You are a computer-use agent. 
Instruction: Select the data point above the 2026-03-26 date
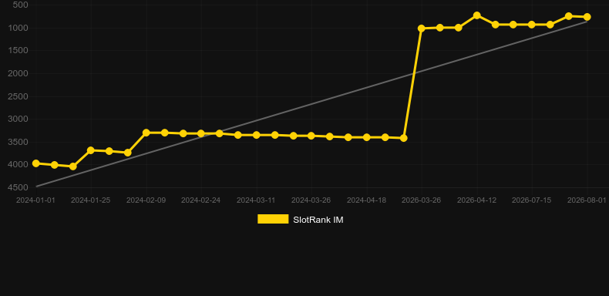[422, 29]
